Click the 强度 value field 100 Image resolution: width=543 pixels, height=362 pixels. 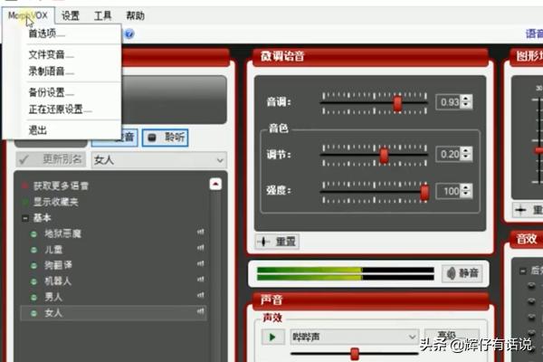click(449, 191)
